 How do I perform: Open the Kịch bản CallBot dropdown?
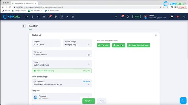click(x=62, y=83)
